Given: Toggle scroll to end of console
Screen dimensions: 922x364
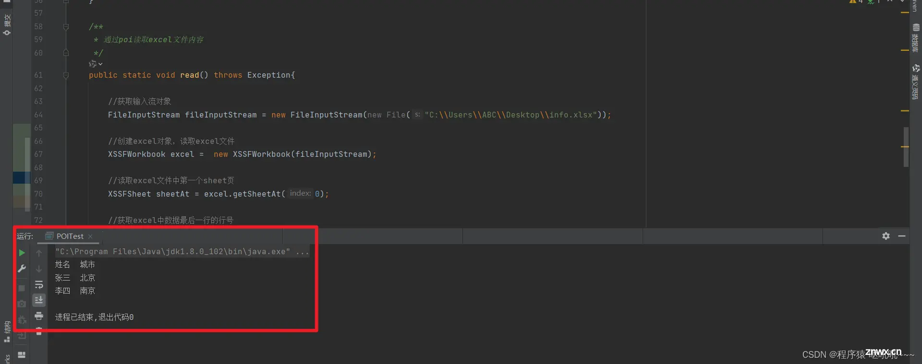Looking at the screenshot, I should point(39,300).
